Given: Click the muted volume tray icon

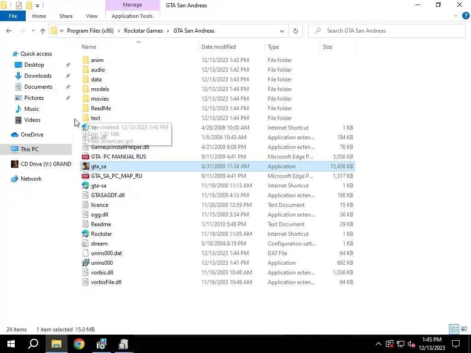Looking at the screenshot, I should (412, 344).
